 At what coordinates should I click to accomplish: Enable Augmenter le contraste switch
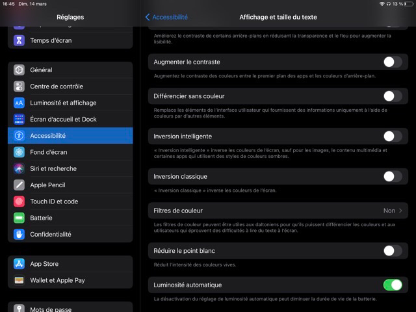coord(392,62)
